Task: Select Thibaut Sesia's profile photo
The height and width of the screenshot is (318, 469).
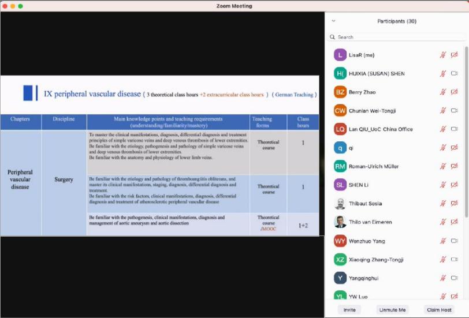Action: pyautogui.click(x=340, y=204)
